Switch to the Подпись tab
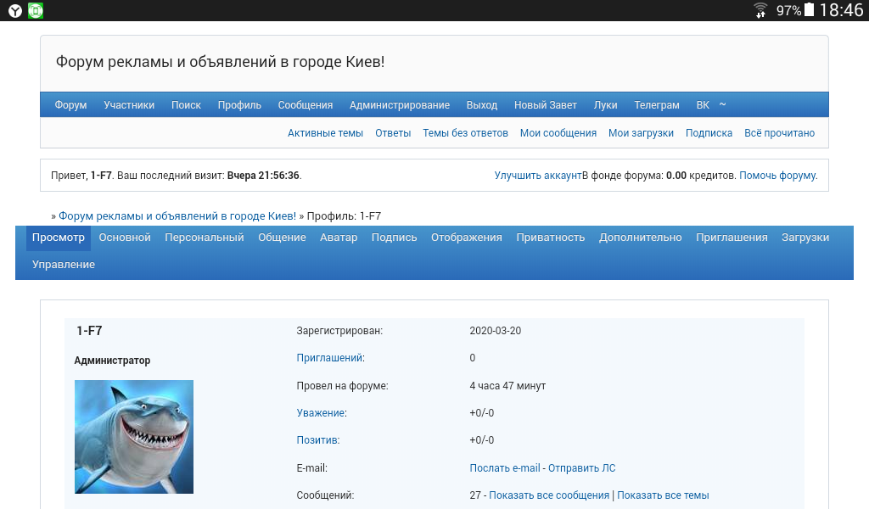Viewport: 869px width, 509px height. [x=394, y=238]
